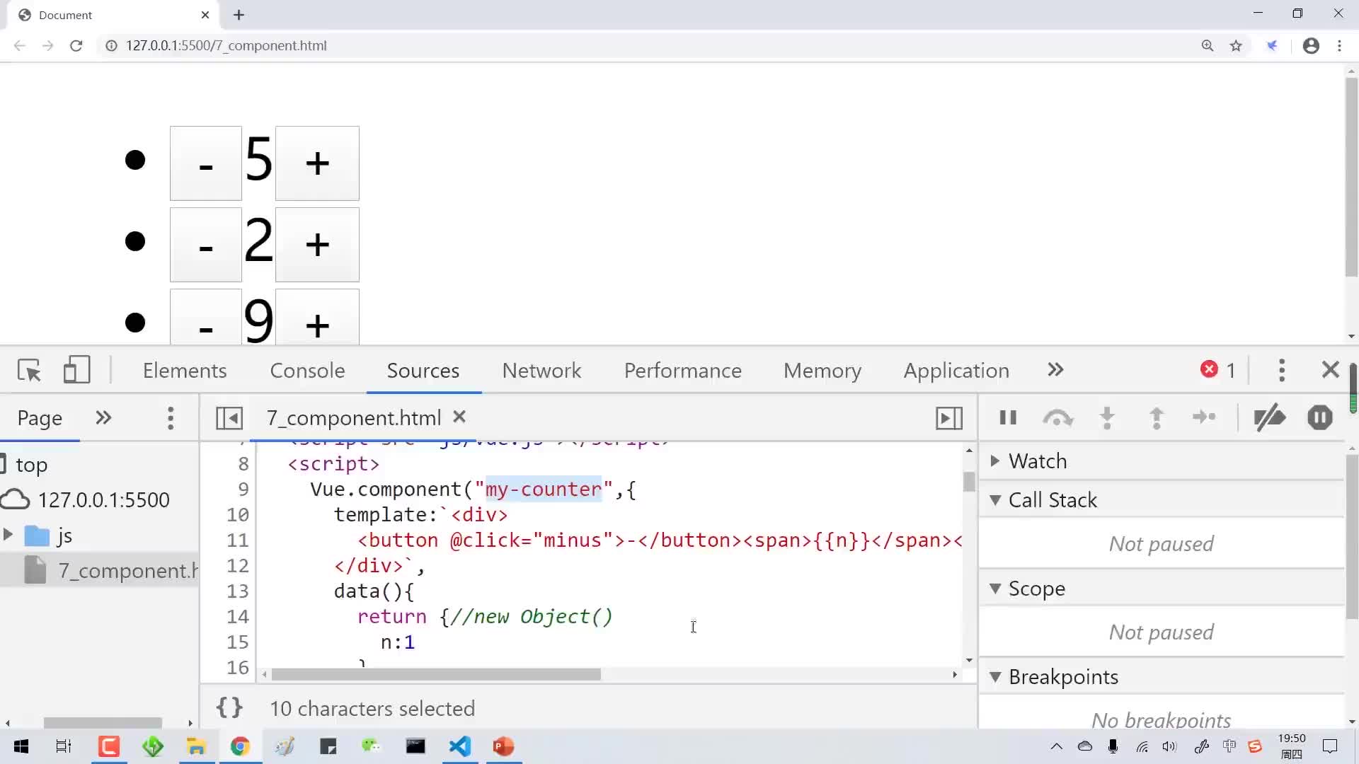Switch to the Elements tab
The image size is (1359, 764).
click(x=185, y=371)
